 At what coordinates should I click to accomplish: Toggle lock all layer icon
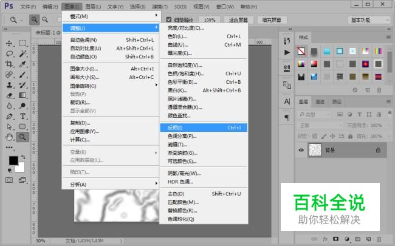[350, 136]
